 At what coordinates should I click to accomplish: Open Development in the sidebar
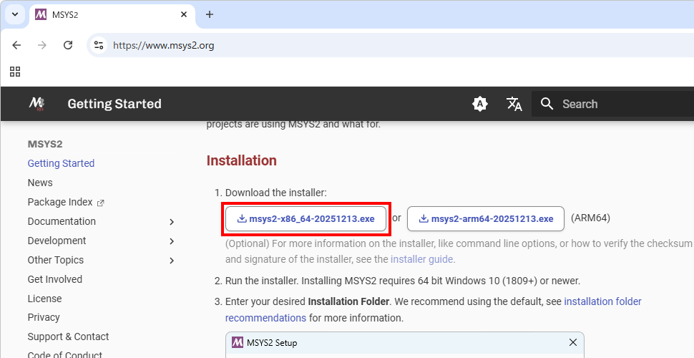[57, 241]
